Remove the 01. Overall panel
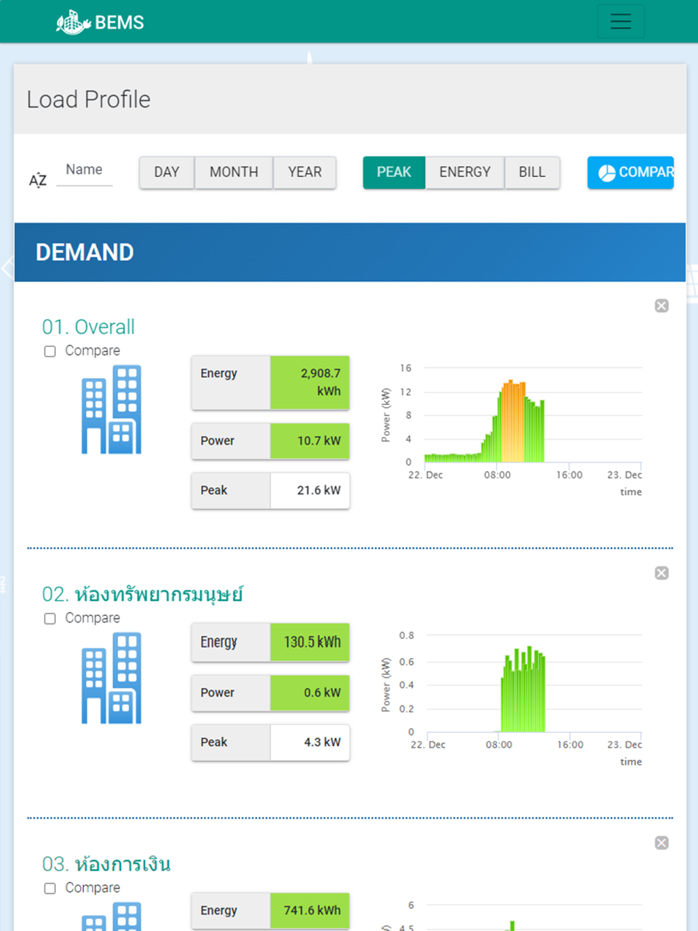 pos(662,306)
